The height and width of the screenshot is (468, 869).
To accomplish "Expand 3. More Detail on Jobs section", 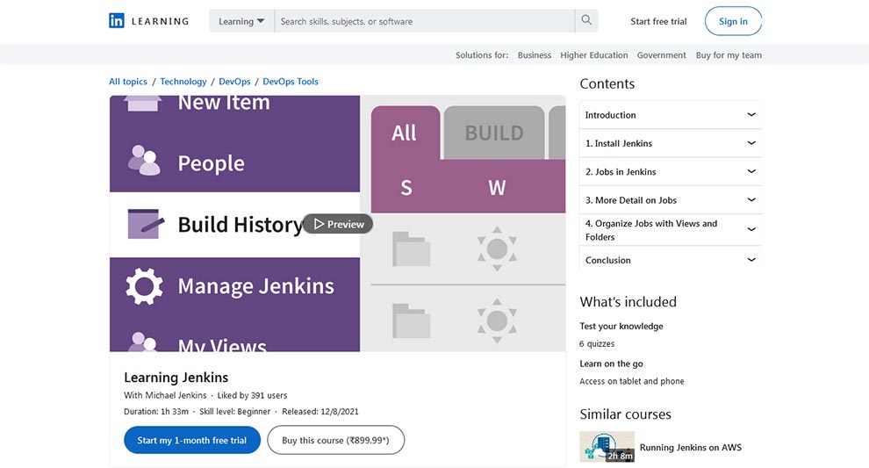I will 671,199.
